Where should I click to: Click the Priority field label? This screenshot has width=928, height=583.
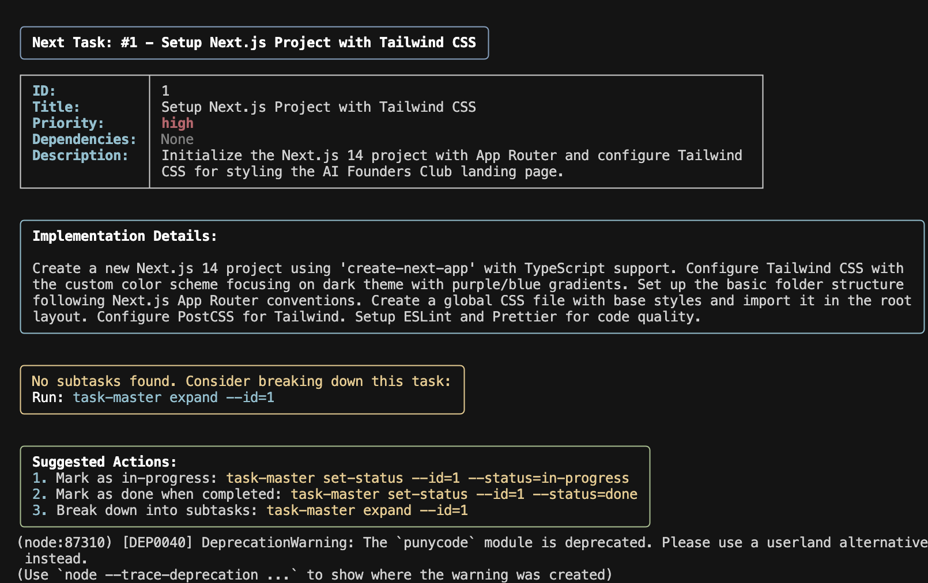(x=66, y=123)
